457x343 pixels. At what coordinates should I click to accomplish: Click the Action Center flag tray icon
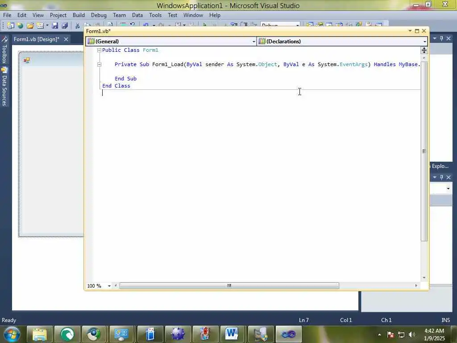pos(391,335)
